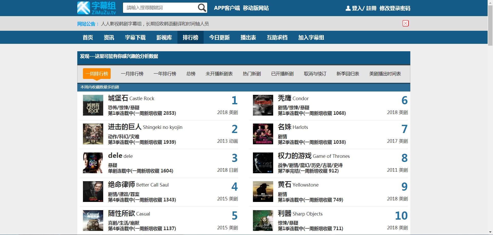The width and height of the screenshot is (493, 235).
Task: Close the site announcement bar
Action: coord(405,23)
